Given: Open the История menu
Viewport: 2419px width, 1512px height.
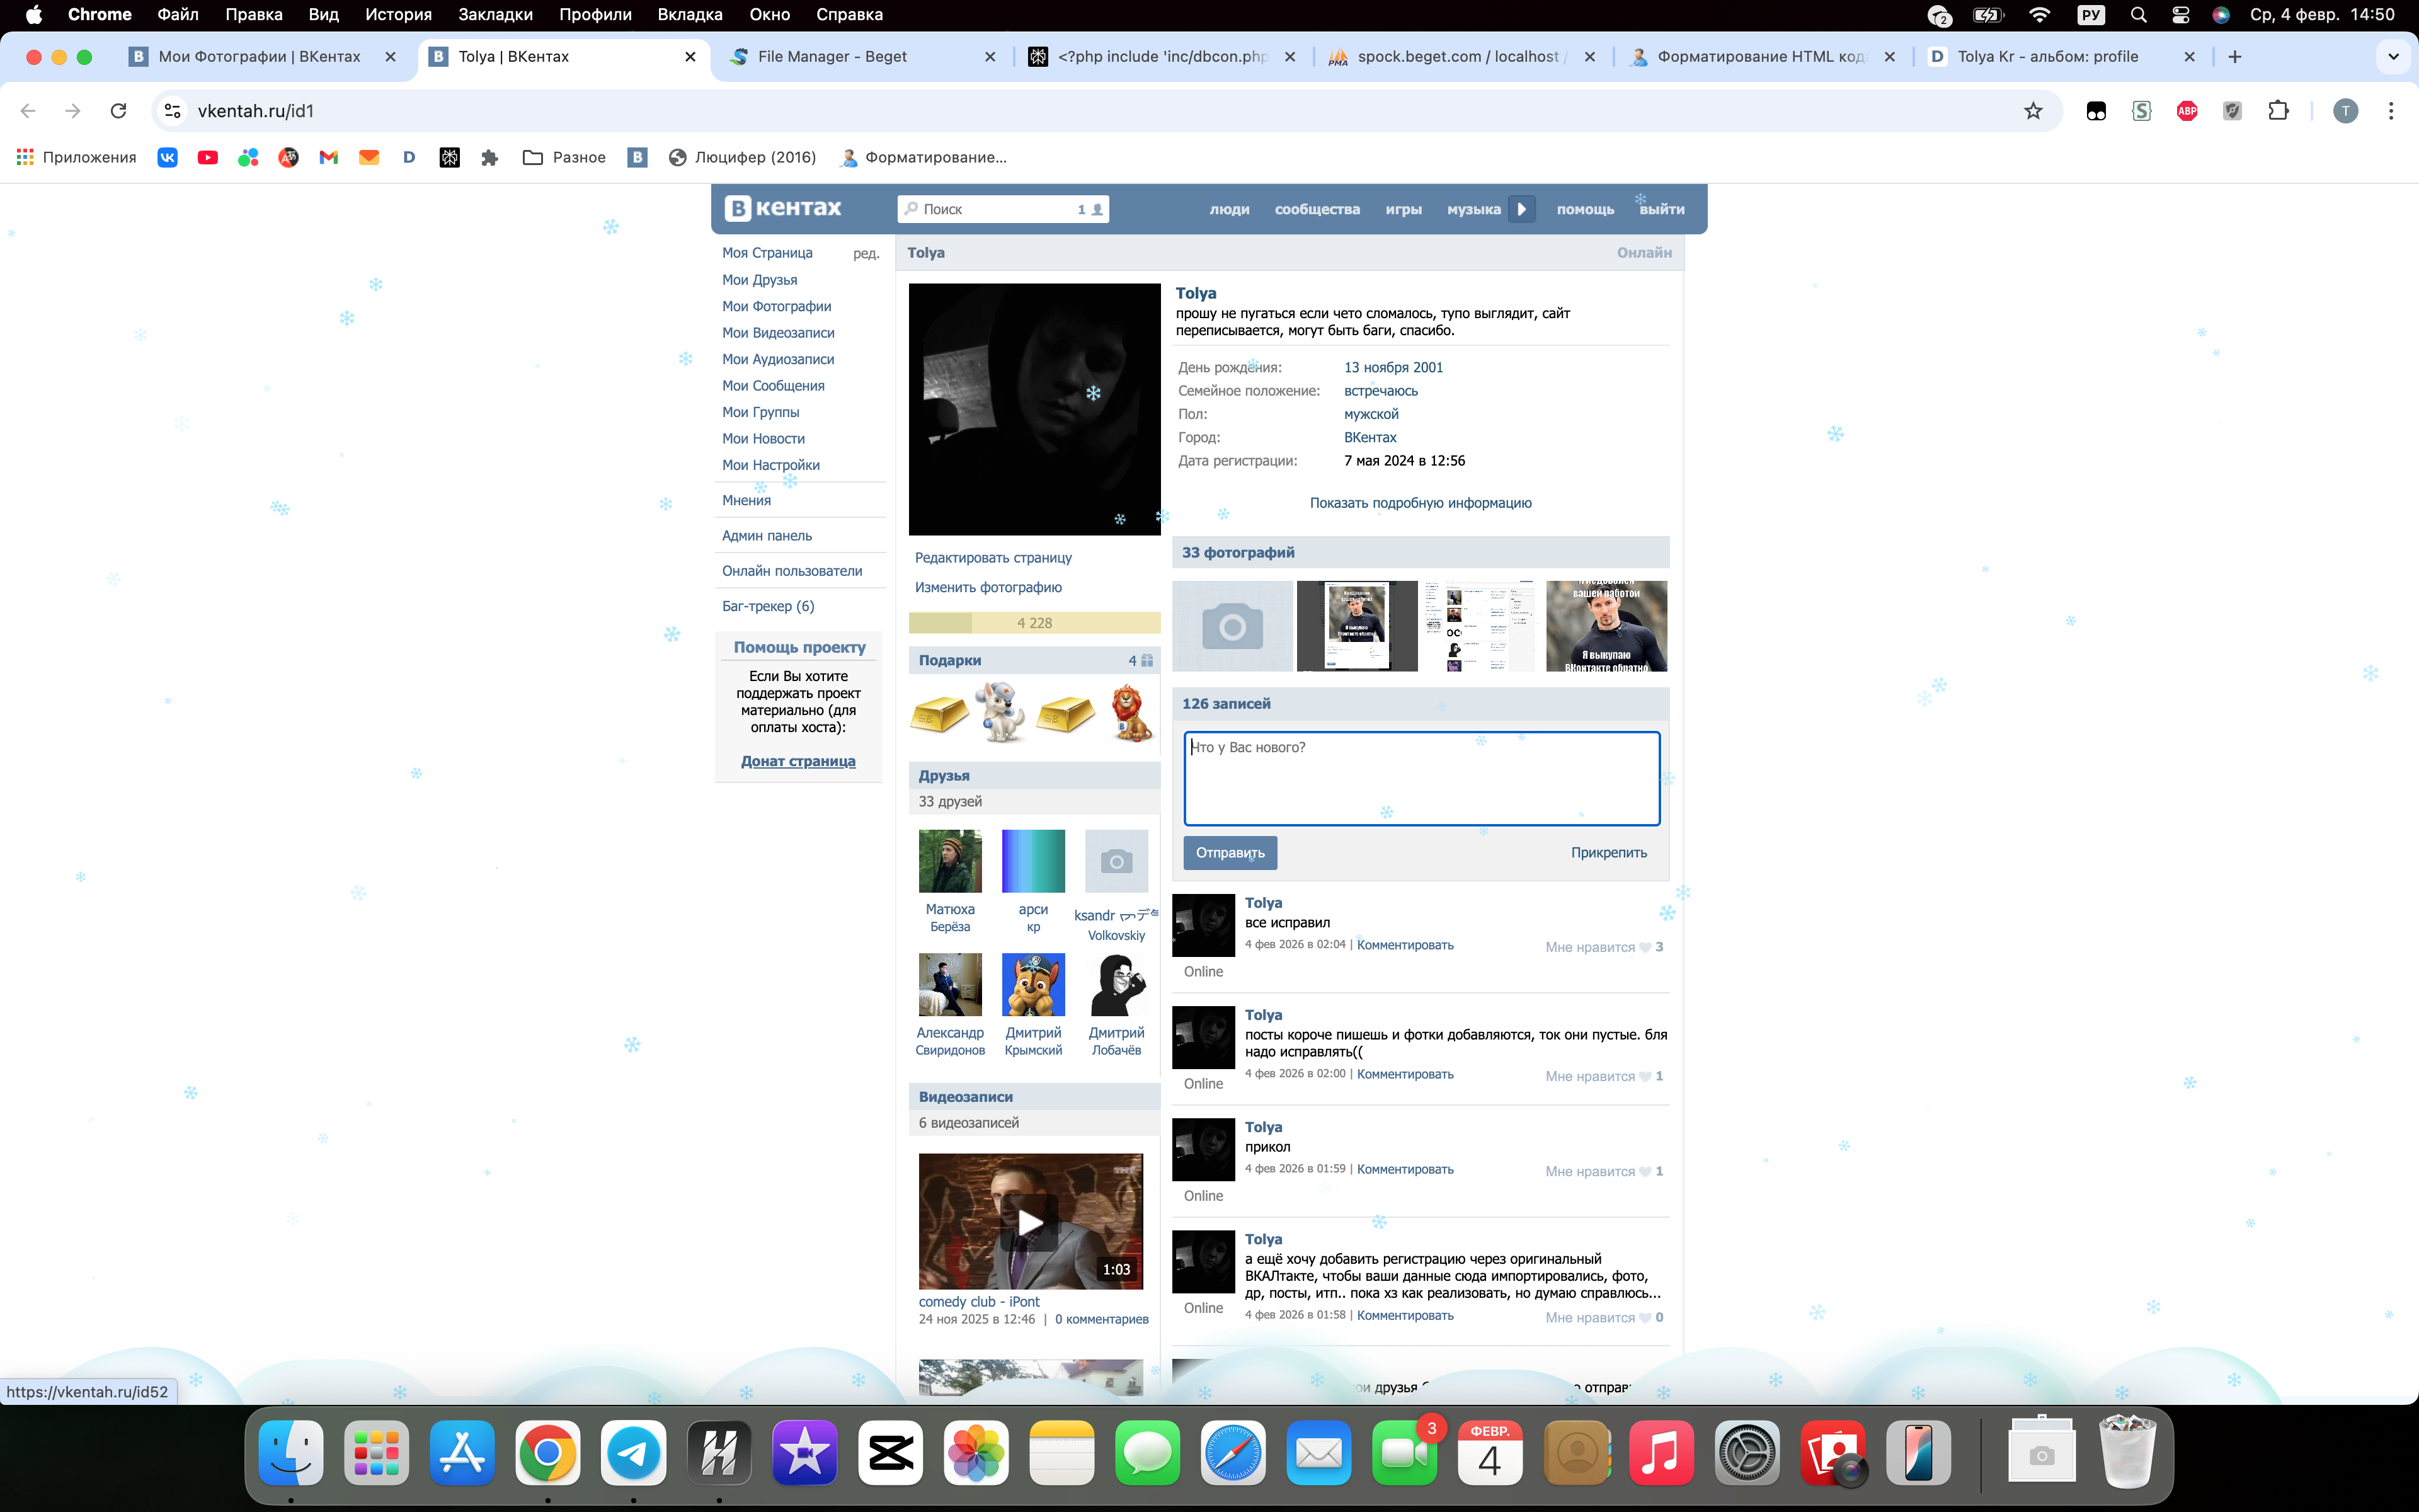Looking at the screenshot, I should tap(398, 15).
